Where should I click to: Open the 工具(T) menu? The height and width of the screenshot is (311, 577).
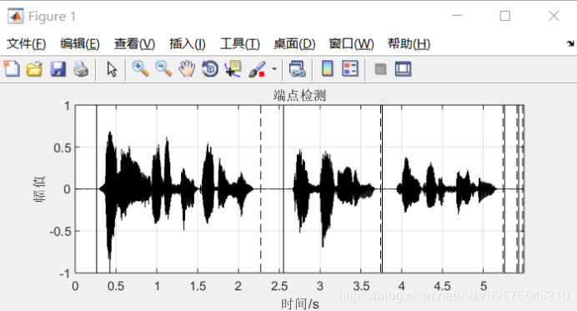click(240, 44)
